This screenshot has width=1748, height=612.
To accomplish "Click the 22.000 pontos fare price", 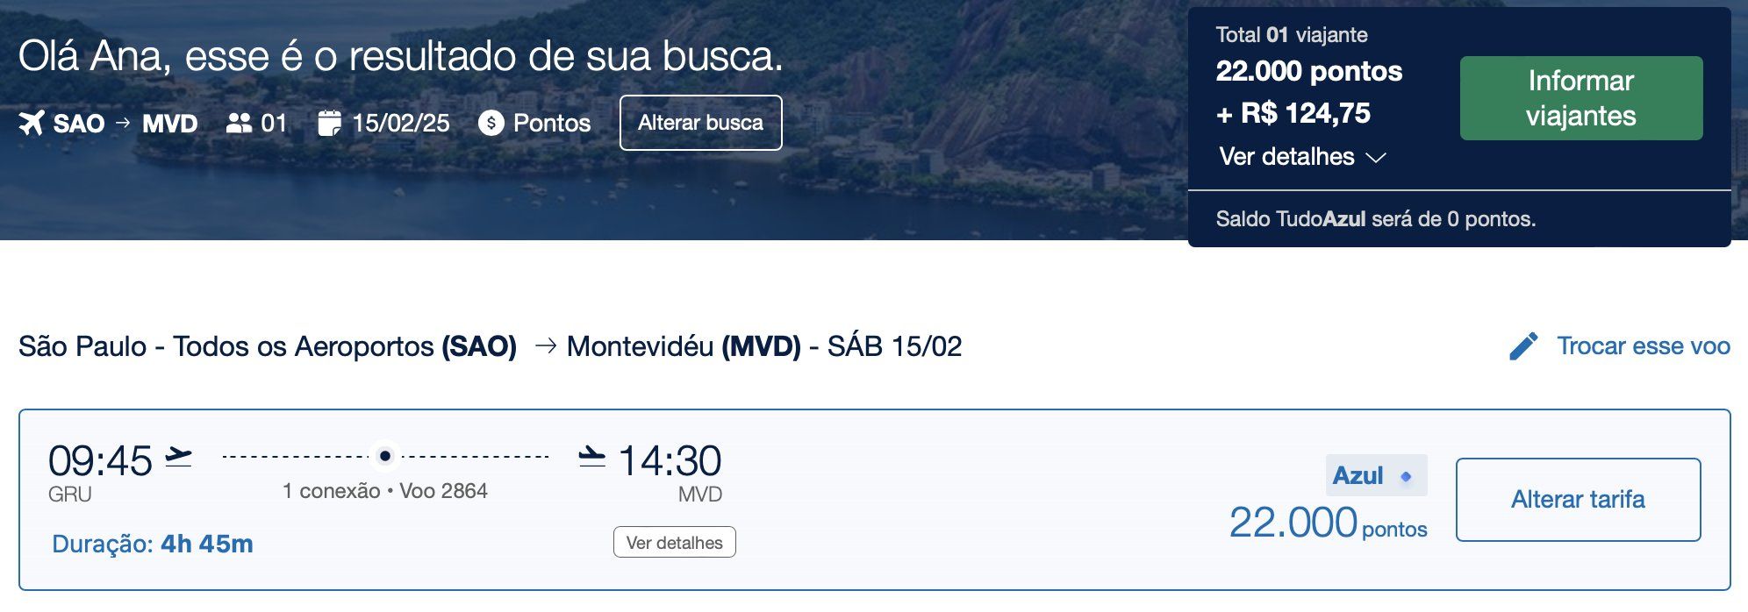I will [1328, 523].
